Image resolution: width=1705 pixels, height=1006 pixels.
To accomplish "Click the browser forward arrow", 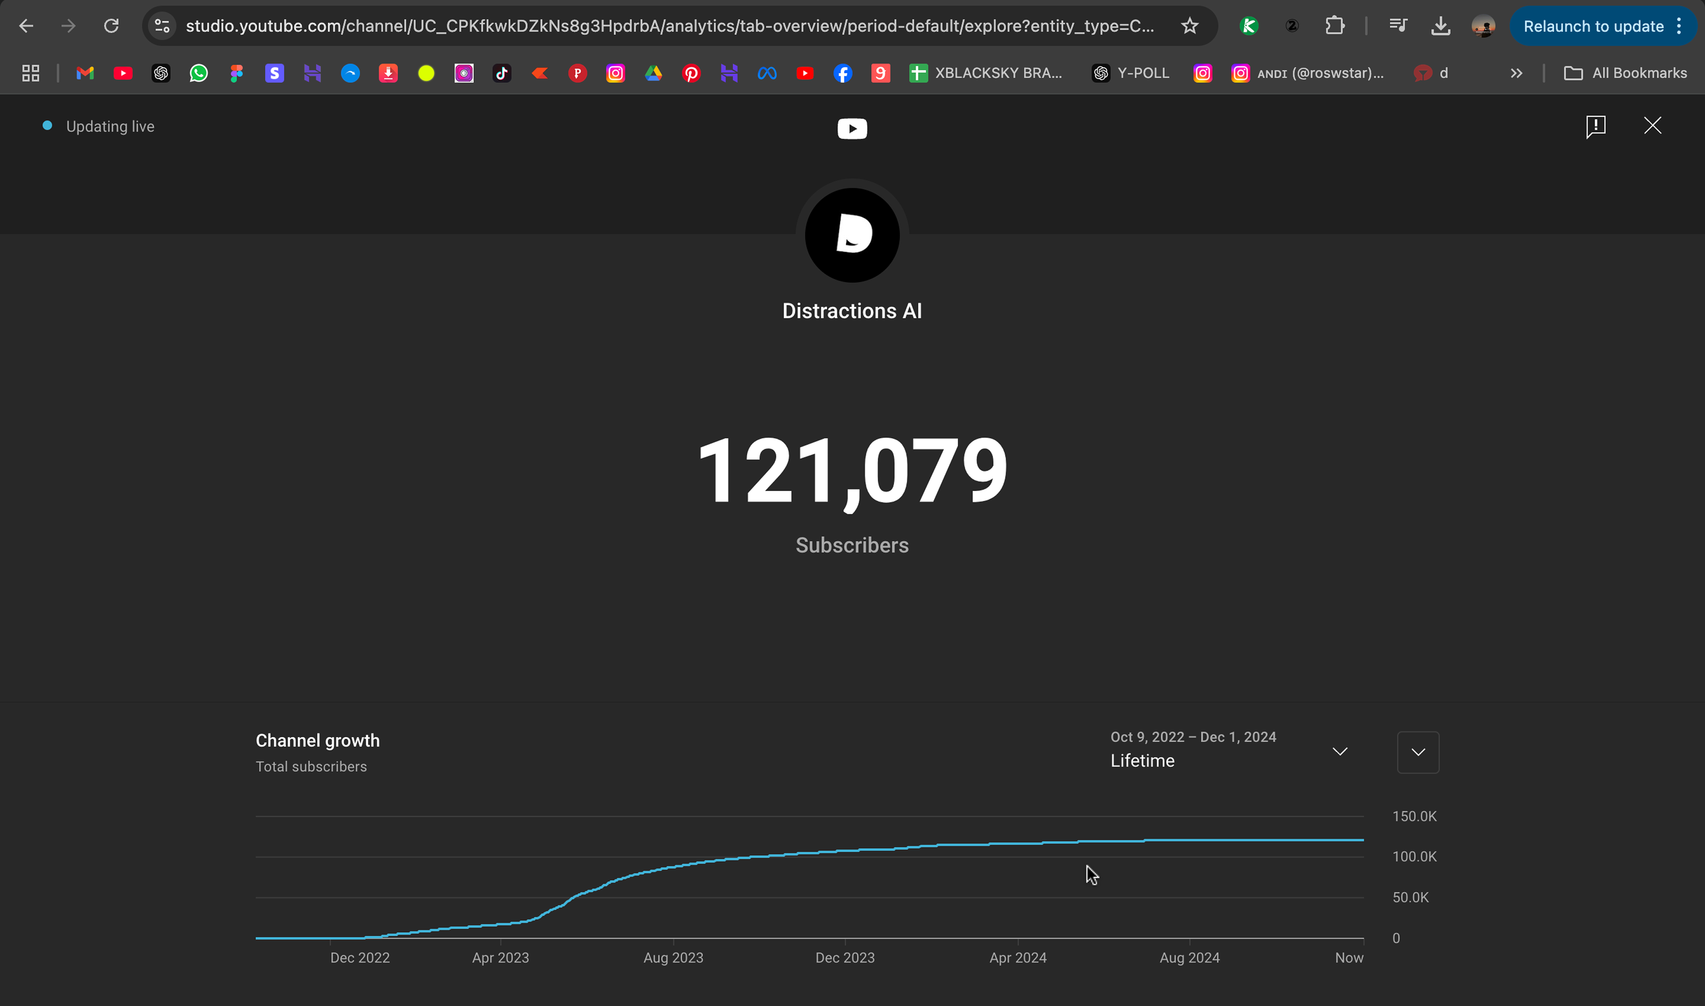I will (x=69, y=26).
